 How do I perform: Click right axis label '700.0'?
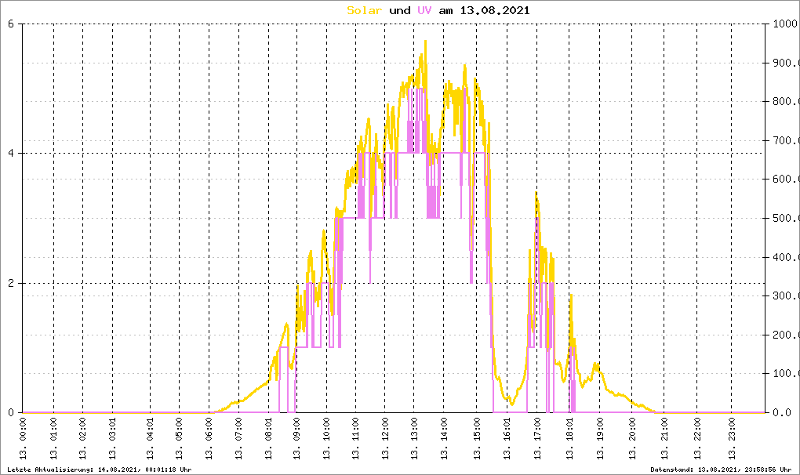(784, 140)
